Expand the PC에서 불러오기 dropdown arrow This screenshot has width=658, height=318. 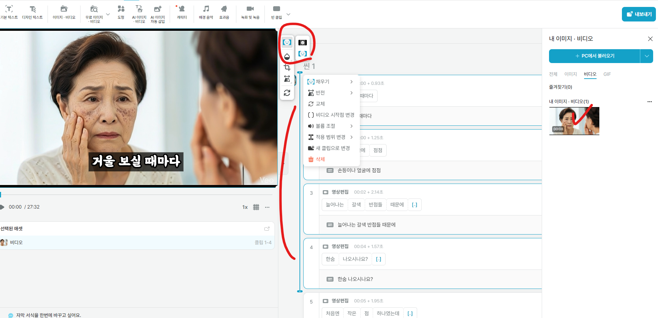[x=647, y=56]
